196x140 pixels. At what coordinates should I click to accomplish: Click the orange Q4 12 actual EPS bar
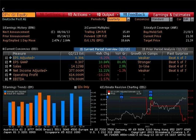coord(40,109)
